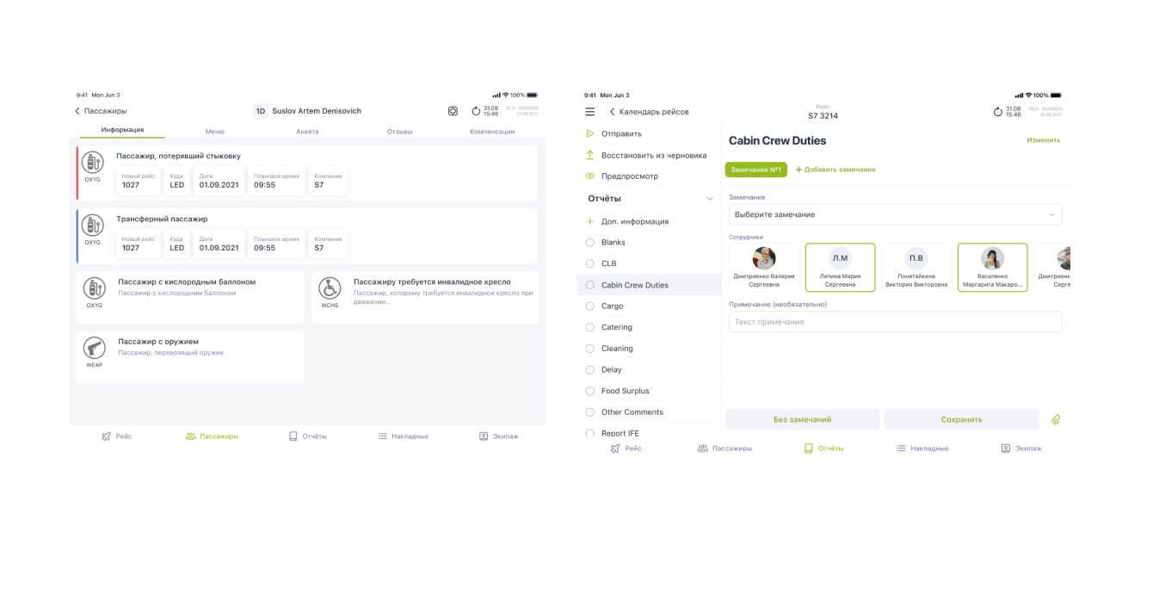Viewport: 1153px width, 606px height.
Task: Click the refresh sync icon on passenger screen
Action: 476,111
